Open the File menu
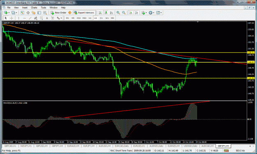The width and height of the screenshot is (257, 154). [x=9, y=7]
